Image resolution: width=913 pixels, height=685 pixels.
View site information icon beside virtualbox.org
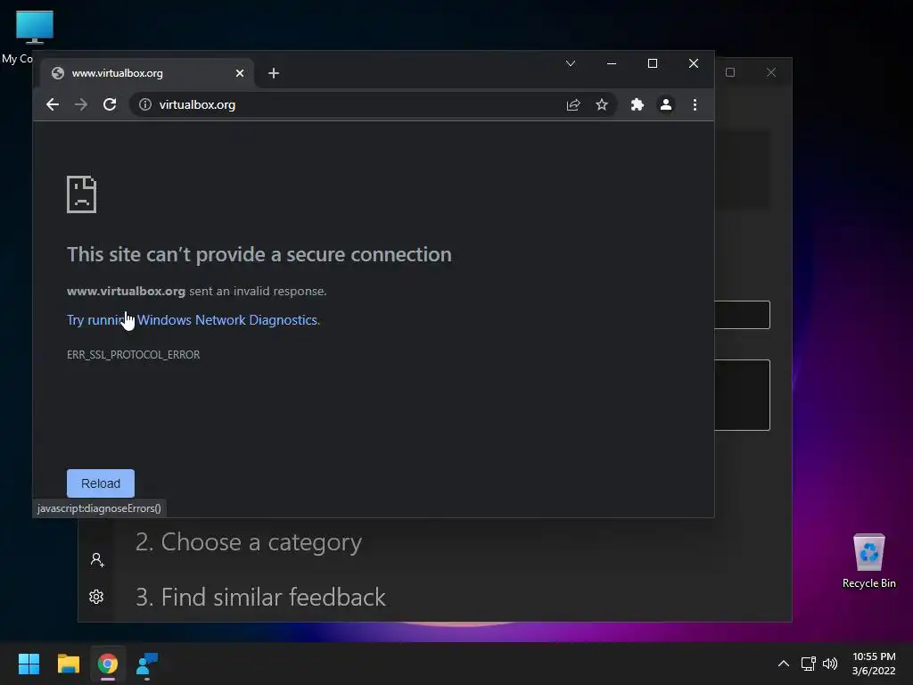point(145,105)
